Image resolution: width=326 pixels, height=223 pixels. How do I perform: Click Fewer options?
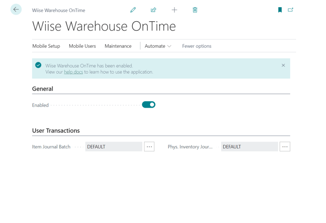point(197,46)
